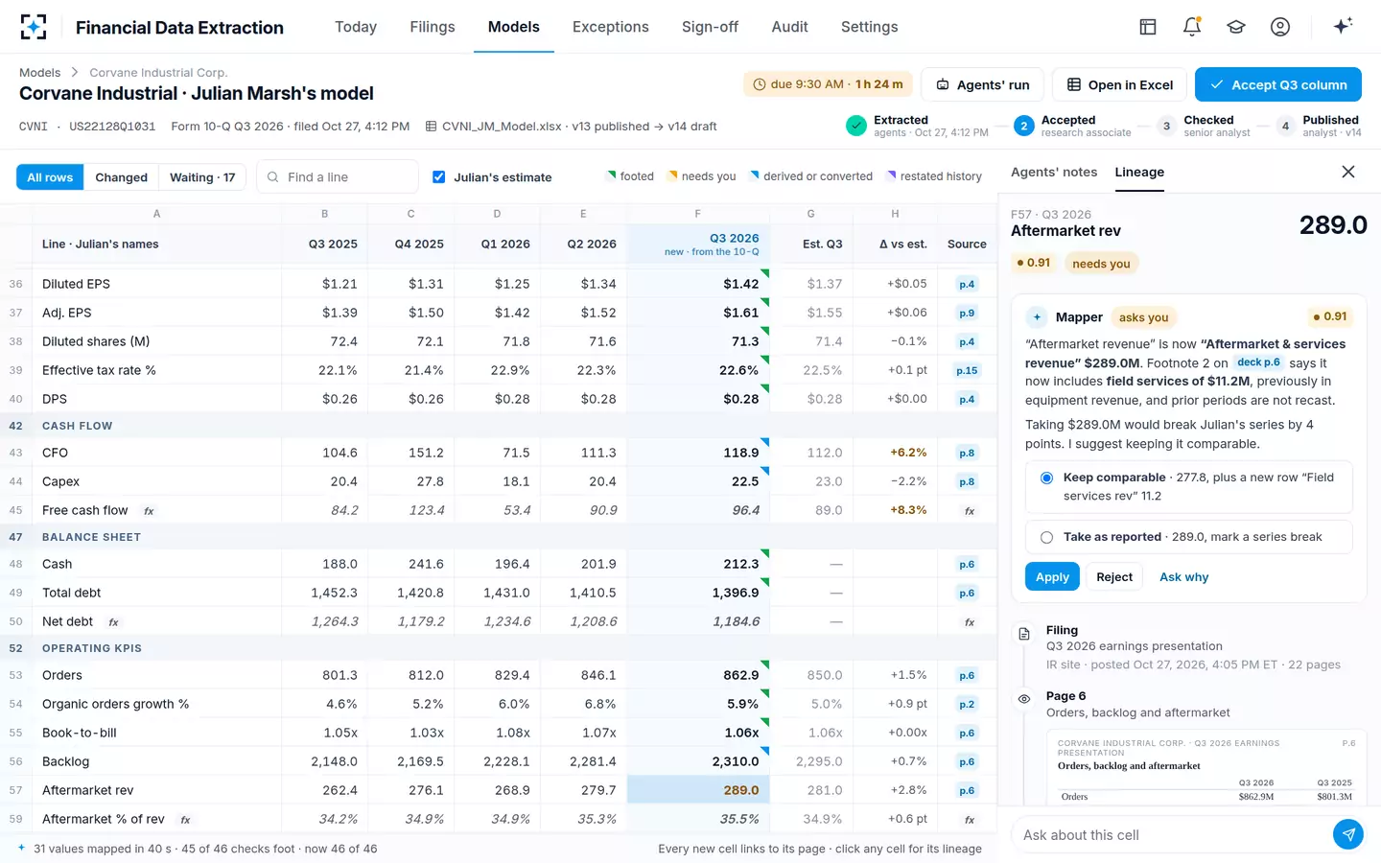Open the deck p.6 footnote reference

(1258, 362)
